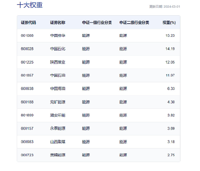200x171 pixels.
Task: Click 二级行业 能源 in the 永泰能源 row
Action: click(x=123, y=128)
